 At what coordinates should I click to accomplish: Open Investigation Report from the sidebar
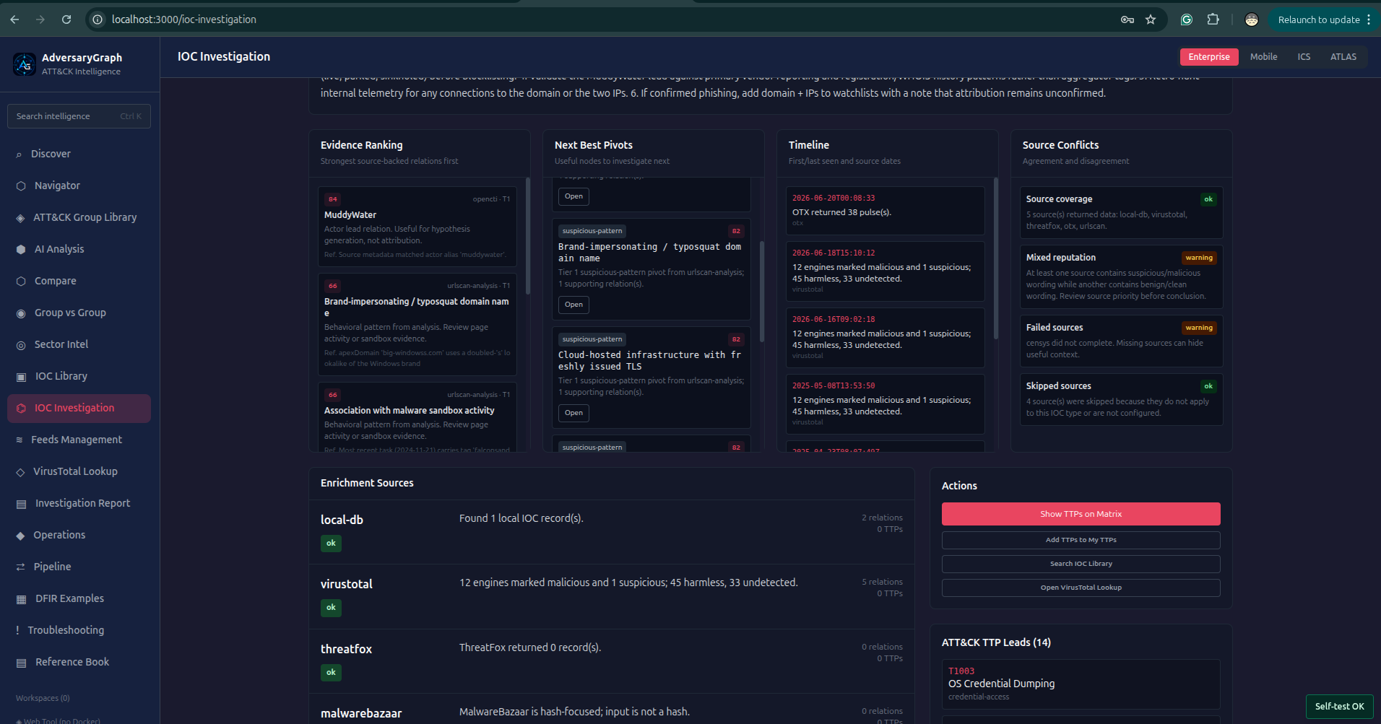79,504
